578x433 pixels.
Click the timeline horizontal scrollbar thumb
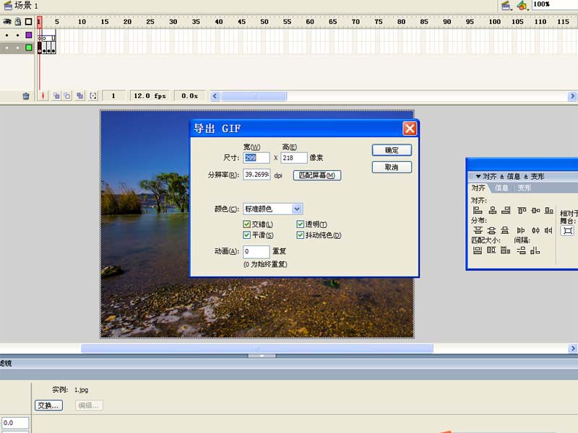pos(254,96)
